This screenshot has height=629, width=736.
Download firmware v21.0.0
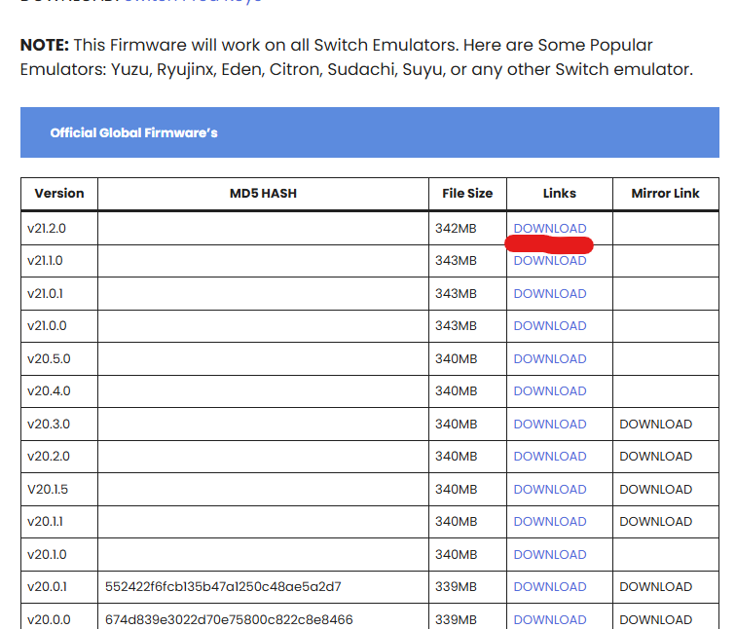550,326
